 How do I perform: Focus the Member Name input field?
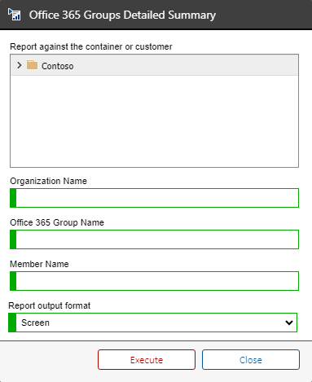coord(154,281)
